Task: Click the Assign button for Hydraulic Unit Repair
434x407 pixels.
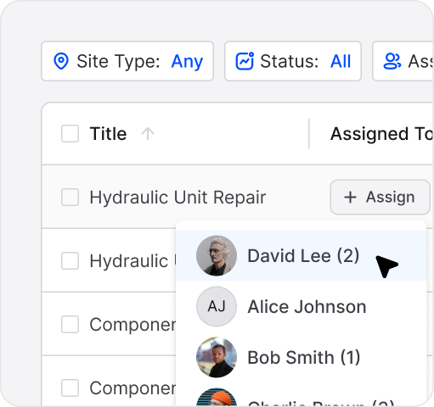Action: point(380,197)
